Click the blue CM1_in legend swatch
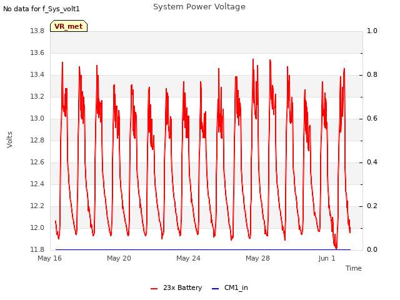The height and width of the screenshot is (300, 400). [x=215, y=289]
